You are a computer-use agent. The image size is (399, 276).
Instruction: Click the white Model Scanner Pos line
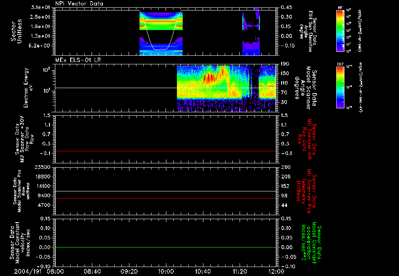[x=165, y=191]
